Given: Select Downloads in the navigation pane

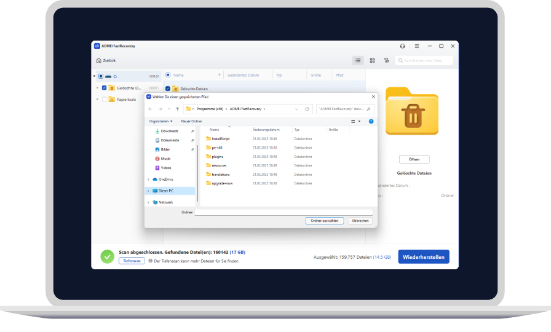Looking at the screenshot, I should [x=169, y=131].
